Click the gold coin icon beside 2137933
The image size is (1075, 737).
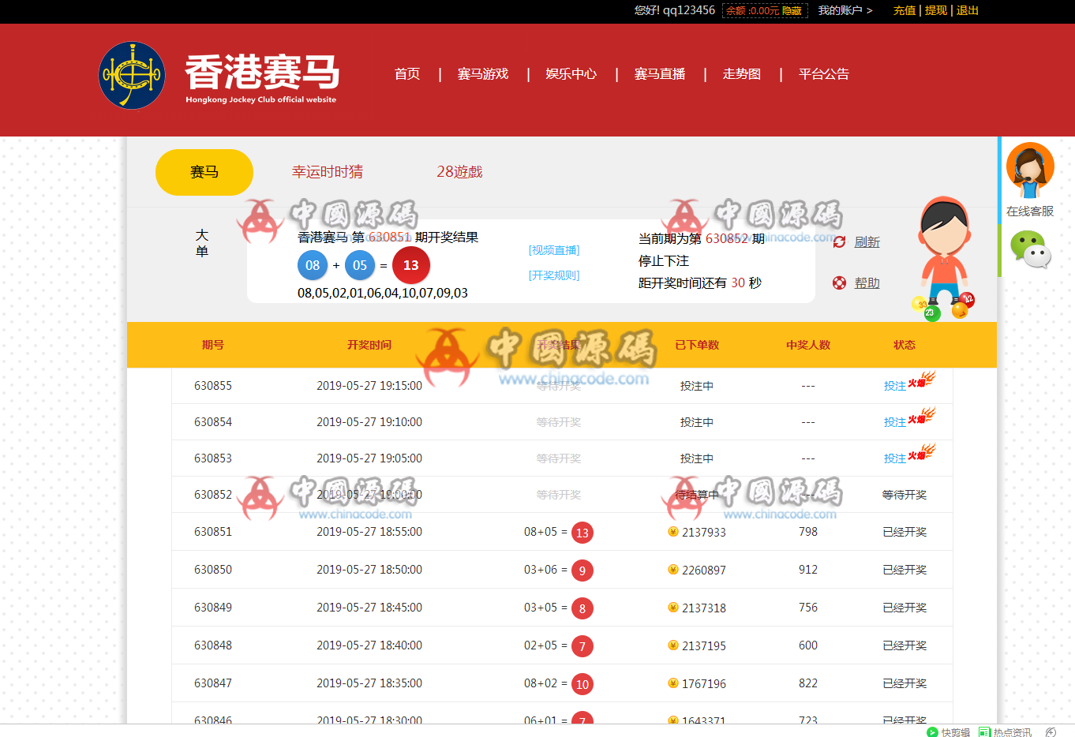point(673,532)
